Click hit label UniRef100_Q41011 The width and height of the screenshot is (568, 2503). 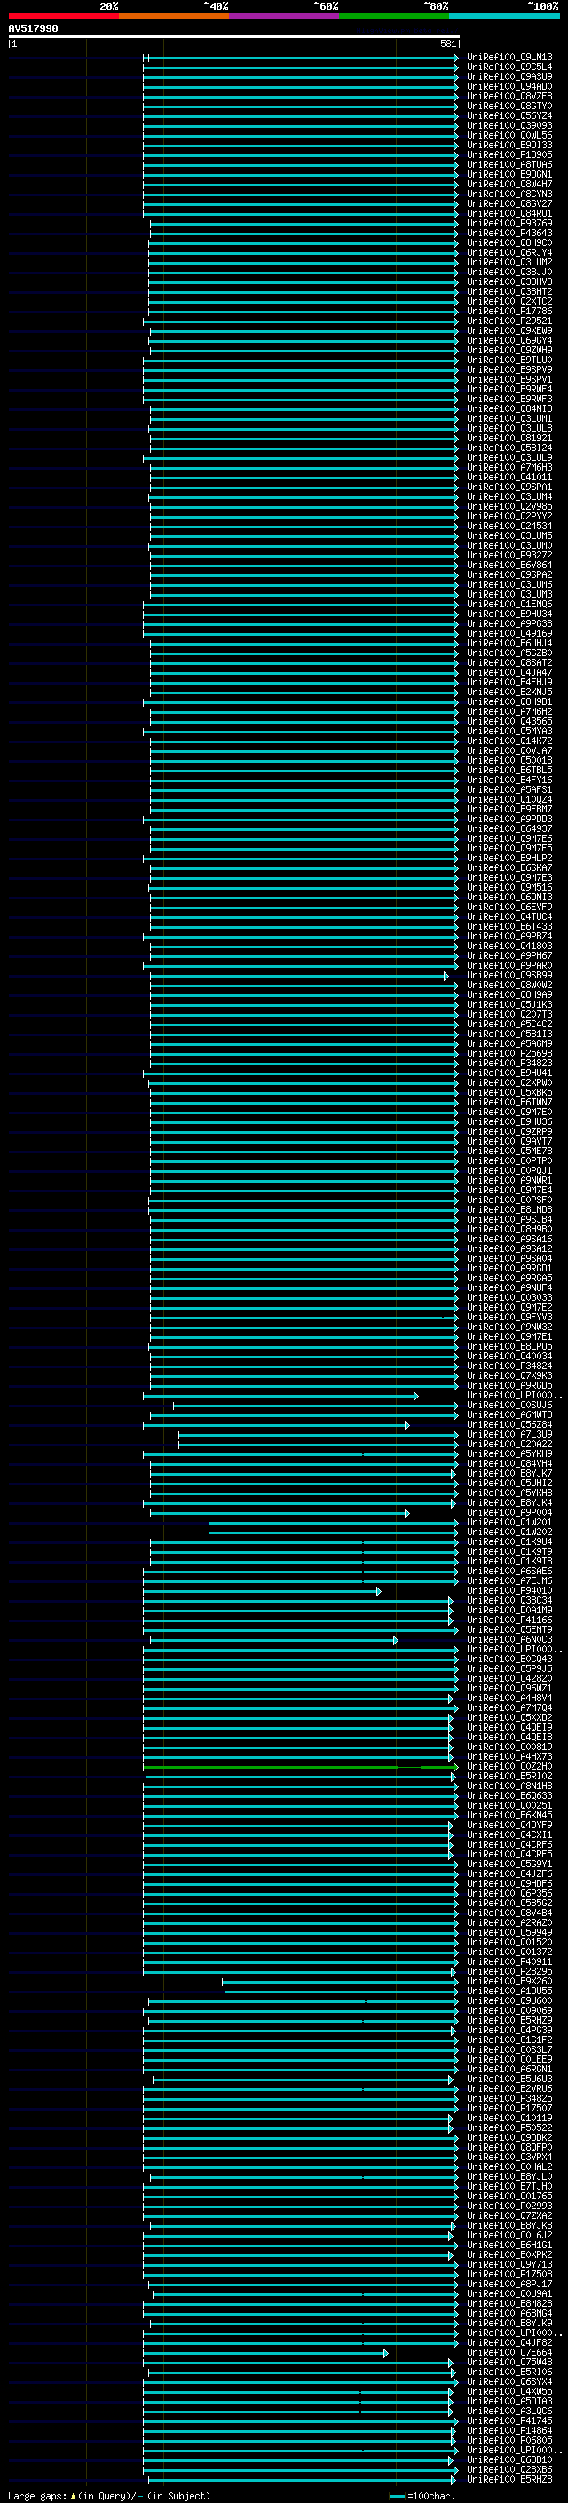click(509, 477)
